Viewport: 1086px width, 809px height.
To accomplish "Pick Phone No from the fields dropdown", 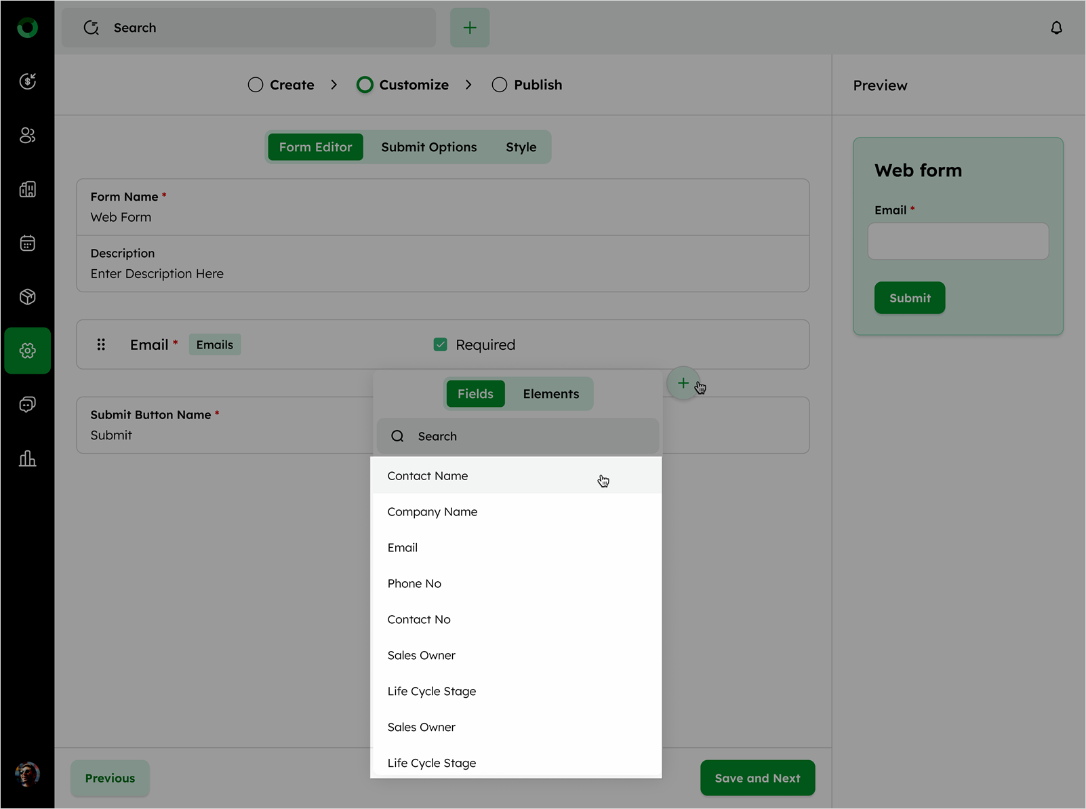I will tap(414, 584).
